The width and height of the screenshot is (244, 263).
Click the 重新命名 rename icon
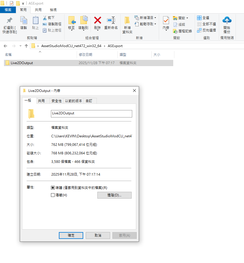111,20
